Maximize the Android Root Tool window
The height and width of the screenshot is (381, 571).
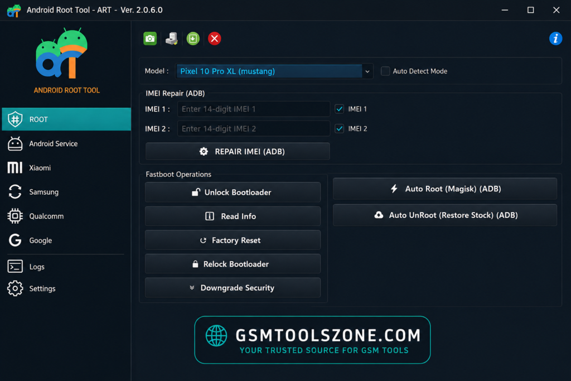530,10
